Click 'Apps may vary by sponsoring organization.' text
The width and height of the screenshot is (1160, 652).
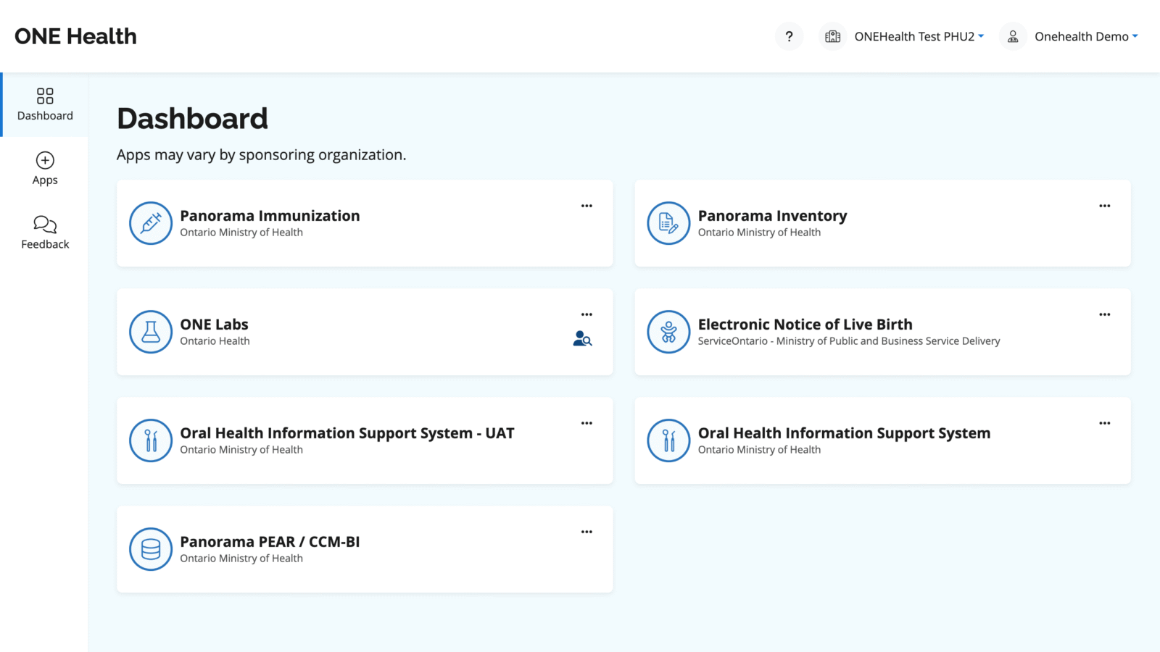[261, 155]
